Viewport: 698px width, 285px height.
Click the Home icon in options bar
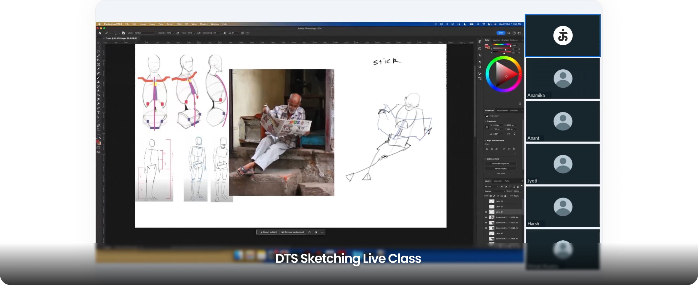100,33
